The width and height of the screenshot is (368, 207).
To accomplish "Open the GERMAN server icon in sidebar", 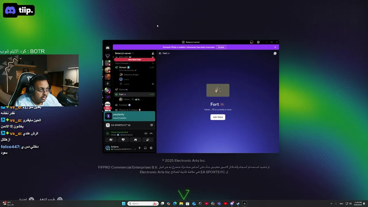I will click(108, 104).
